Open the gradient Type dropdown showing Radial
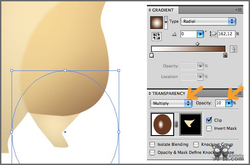Viewport: 250px width, 165px height. pyautogui.click(x=208, y=21)
